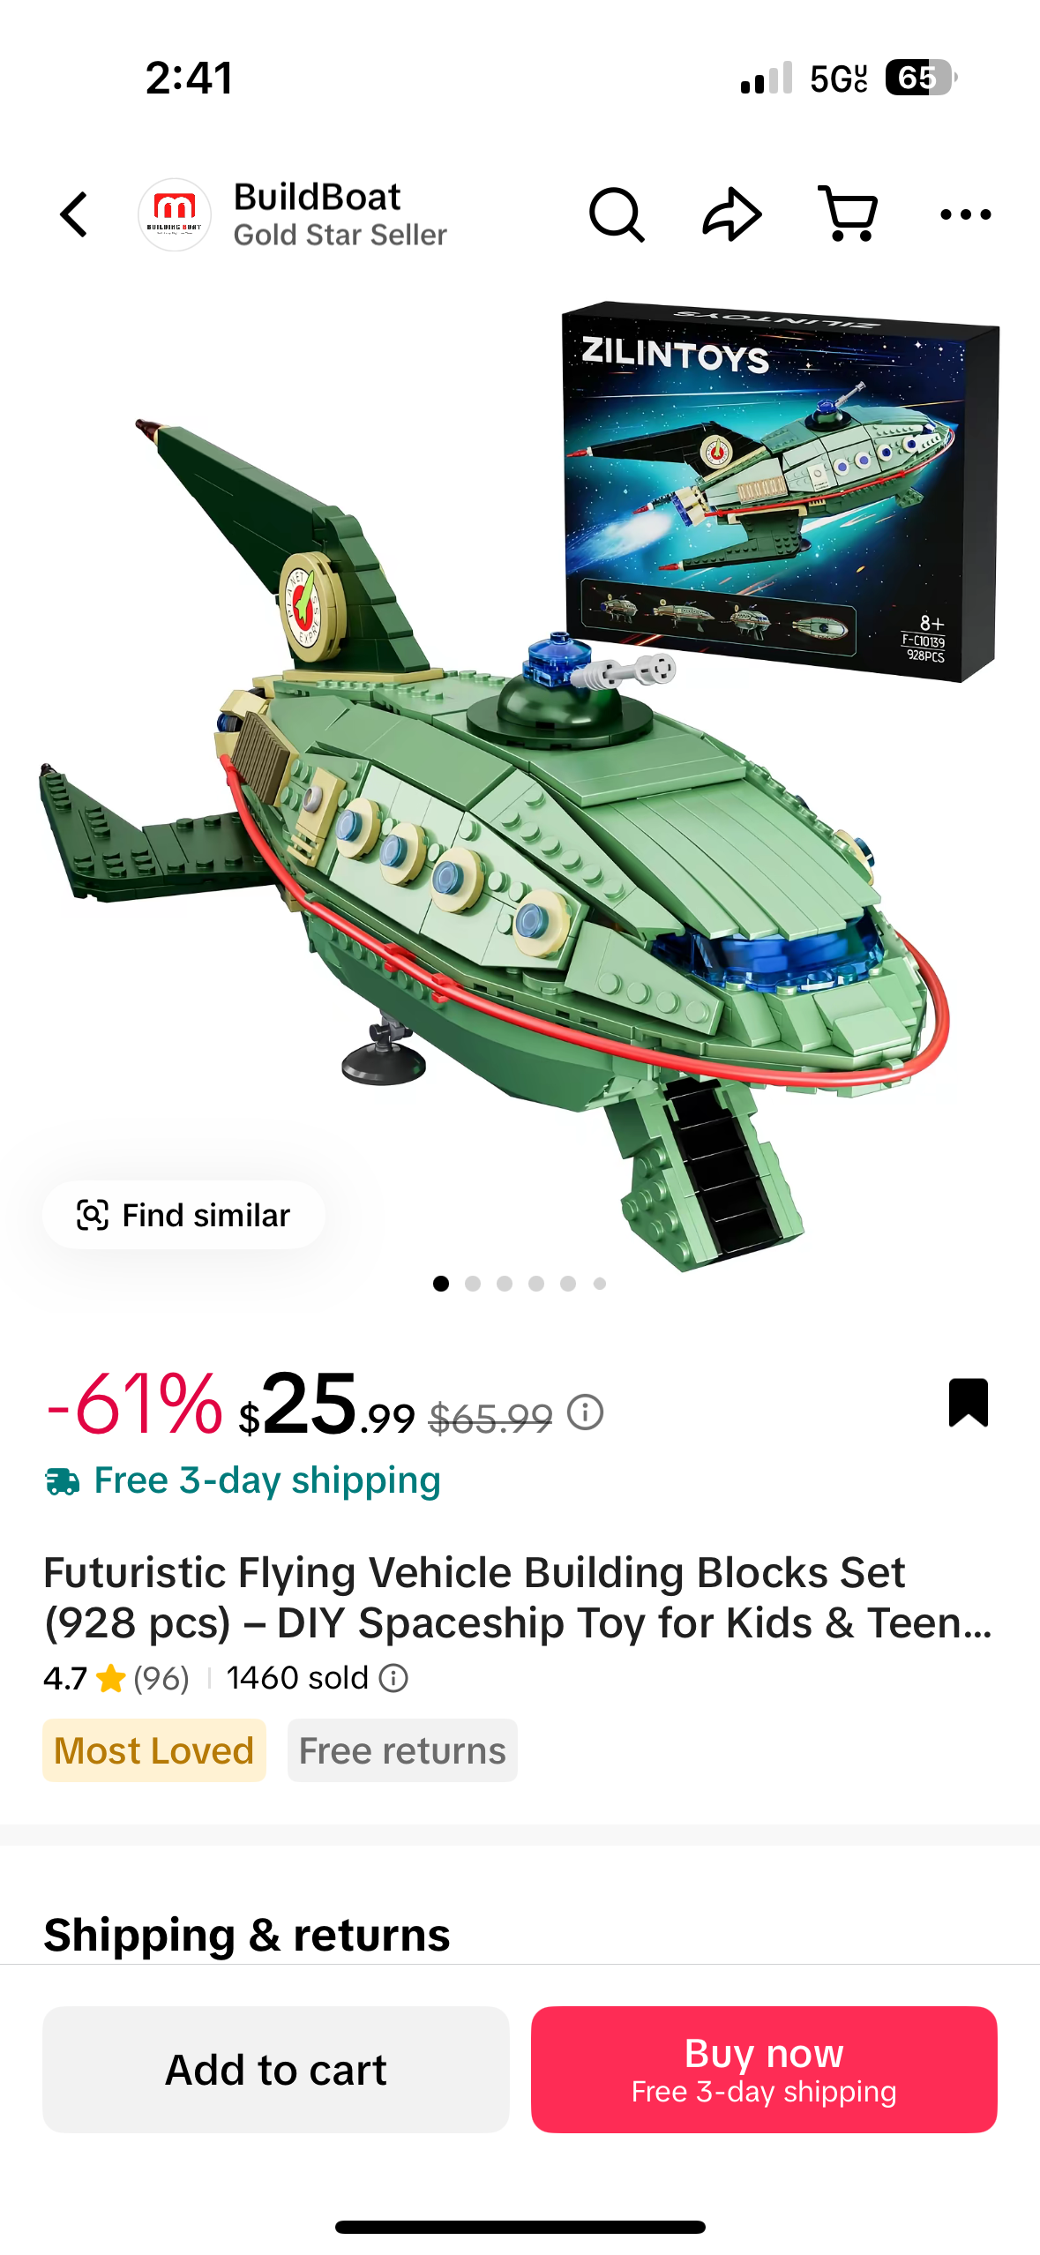Tap the back arrow icon
Viewport: 1040px width, 2255px height.
(x=75, y=214)
